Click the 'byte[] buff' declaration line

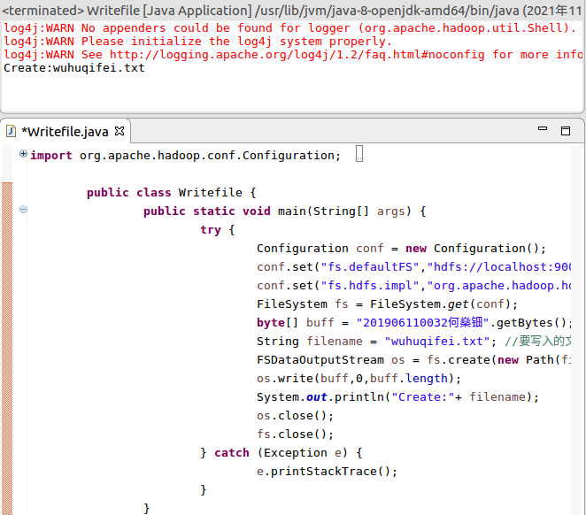pos(414,323)
